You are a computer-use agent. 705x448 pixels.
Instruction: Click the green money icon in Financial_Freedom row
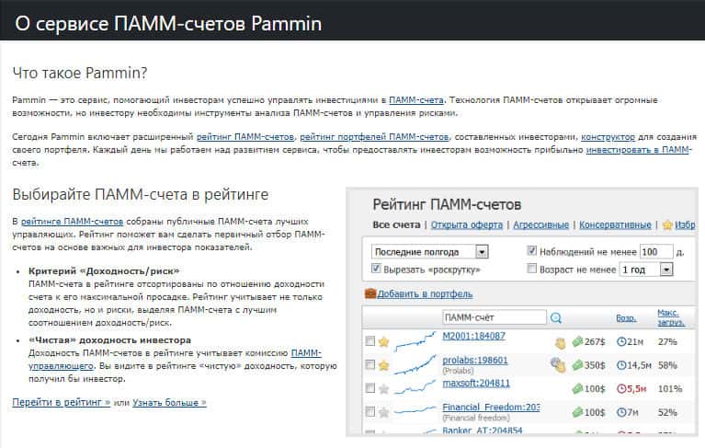point(577,412)
